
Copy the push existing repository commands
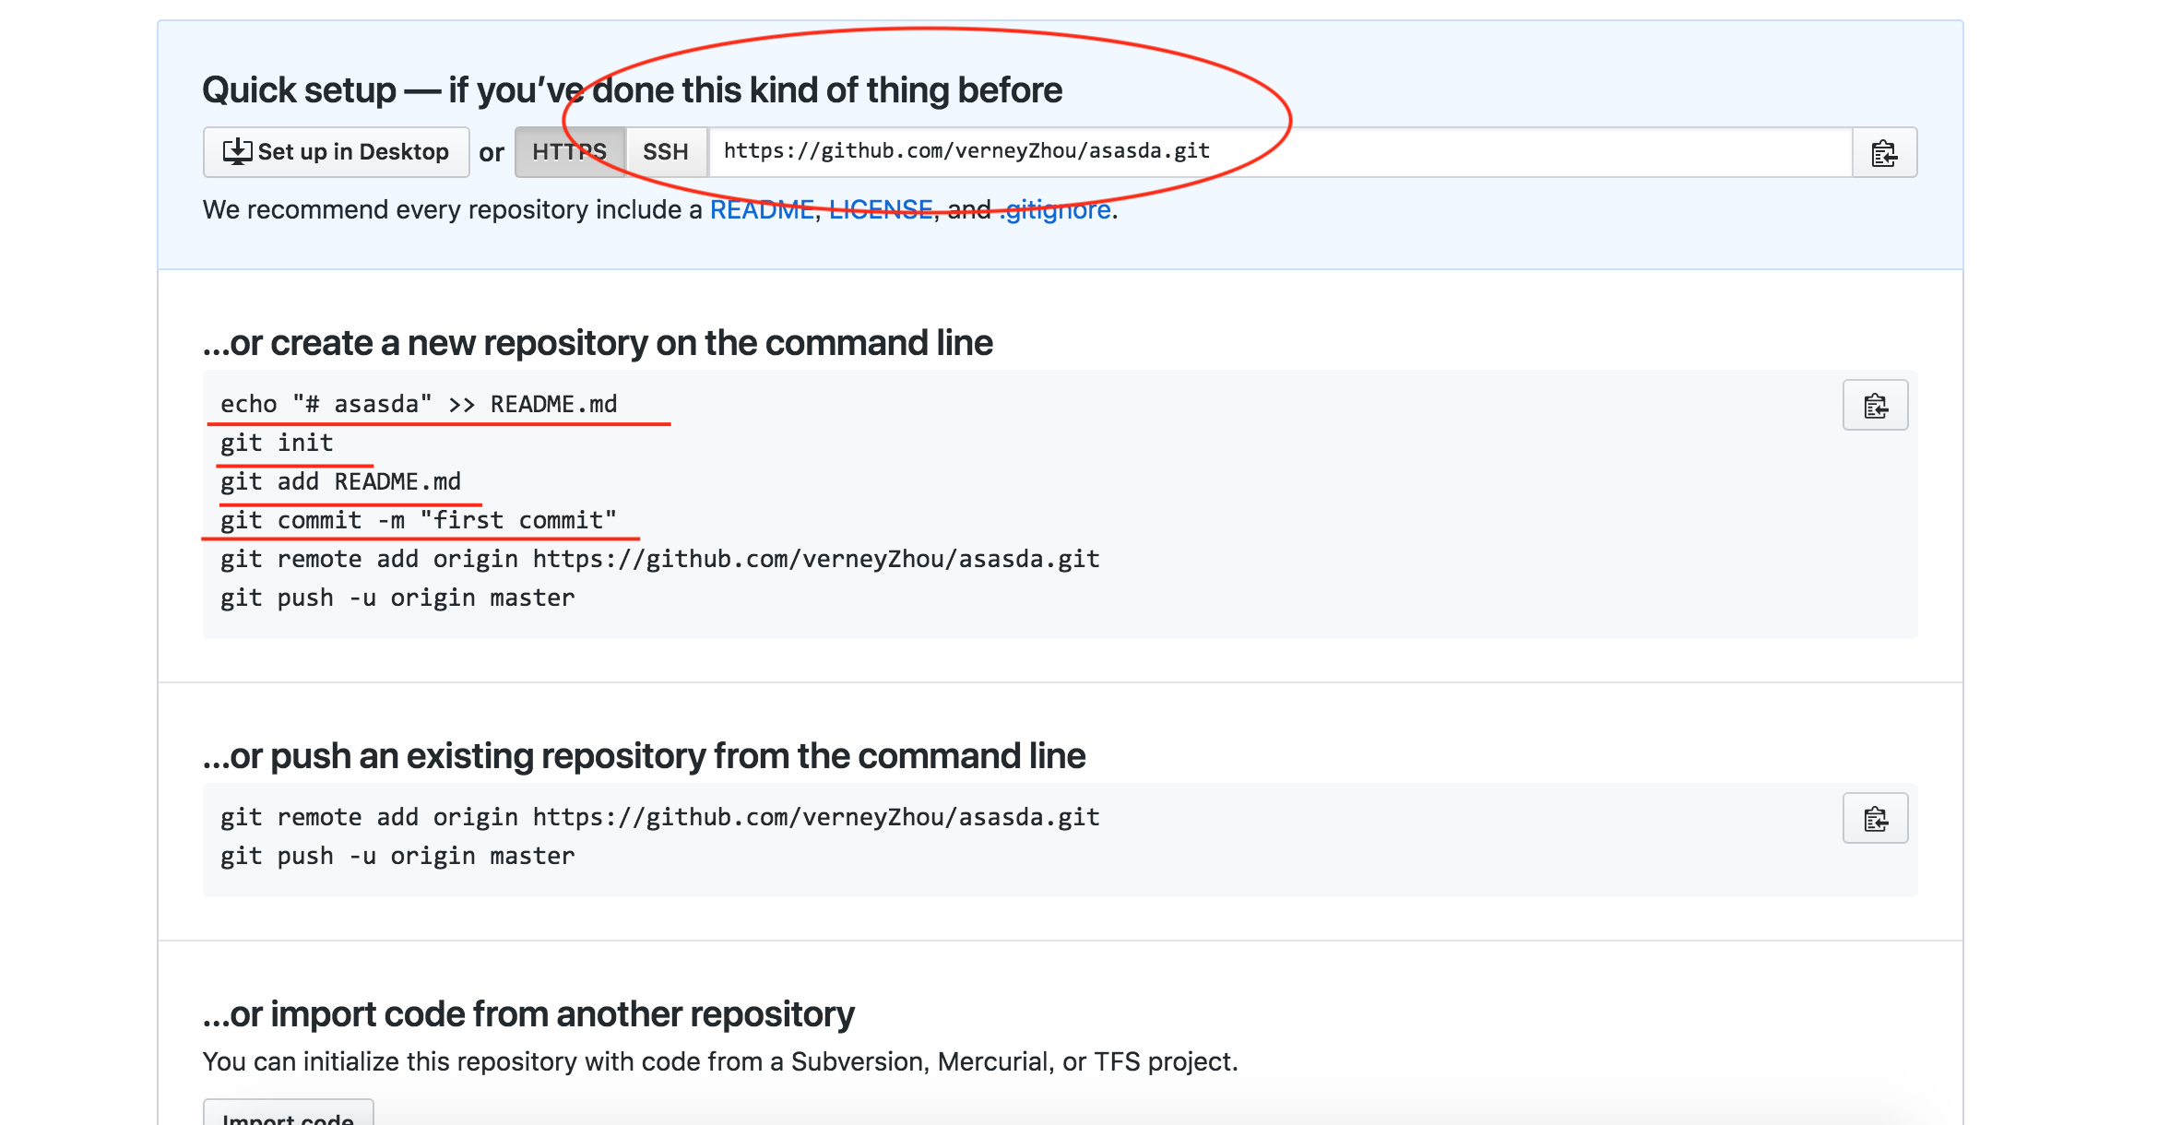pos(1875,818)
